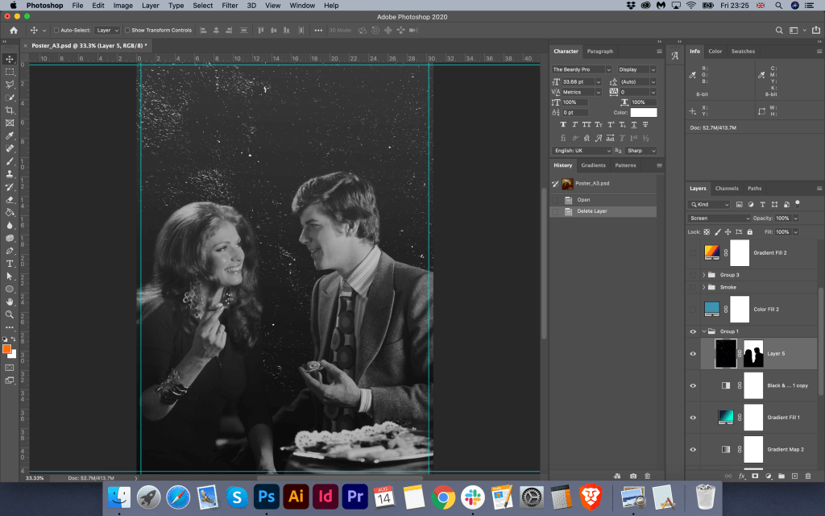The height and width of the screenshot is (516, 825).
Task: Hide Layer 5 using its eye icon
Action: point(693,353)
